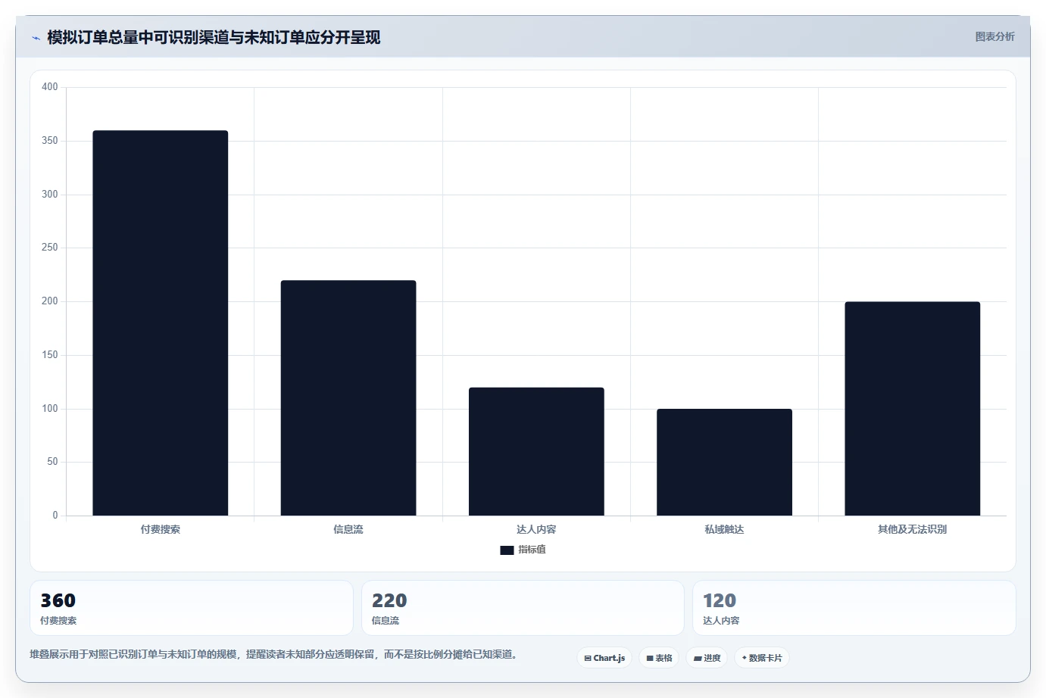Viewport: 1046px width, 698px height.
Task: Click the chart icon left of the title
Action: click(36, 38)
